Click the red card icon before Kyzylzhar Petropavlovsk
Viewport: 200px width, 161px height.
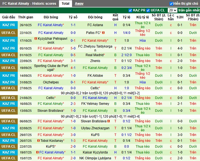[36, 39]
